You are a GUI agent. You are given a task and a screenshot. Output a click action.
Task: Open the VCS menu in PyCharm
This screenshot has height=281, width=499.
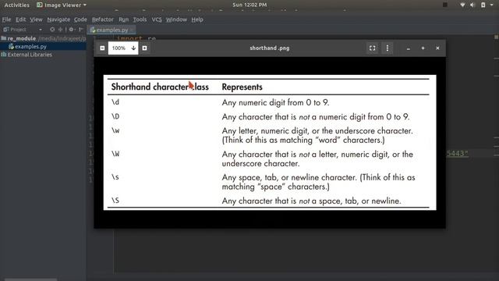[x=157, y=20]
